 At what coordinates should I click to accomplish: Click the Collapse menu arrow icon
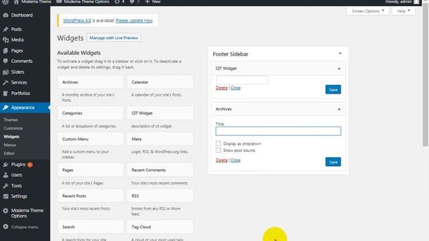coord(5,227)
